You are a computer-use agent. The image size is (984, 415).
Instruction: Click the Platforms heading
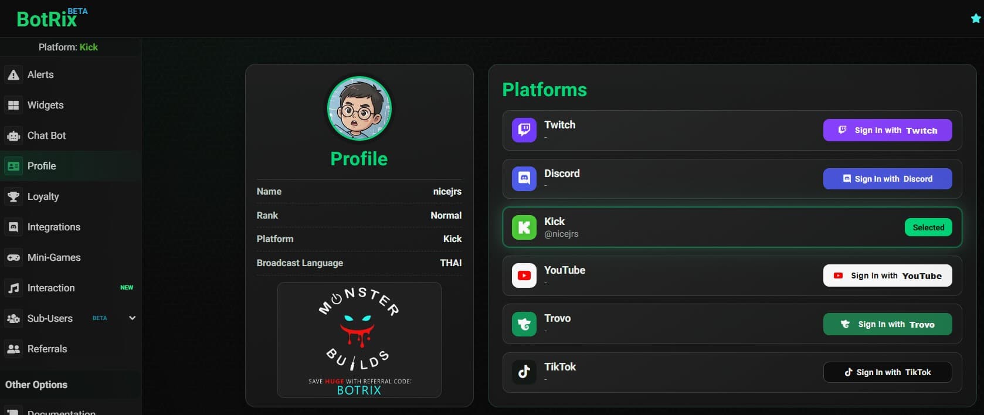pyautogui.click(x=544, y=90)
